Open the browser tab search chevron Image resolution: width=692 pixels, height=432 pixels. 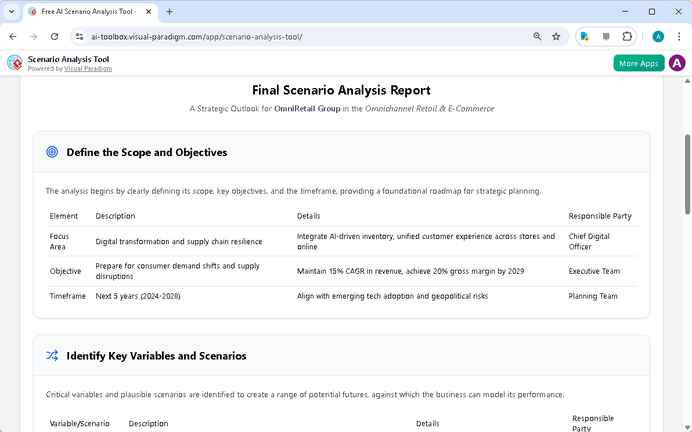coord(12,12)
